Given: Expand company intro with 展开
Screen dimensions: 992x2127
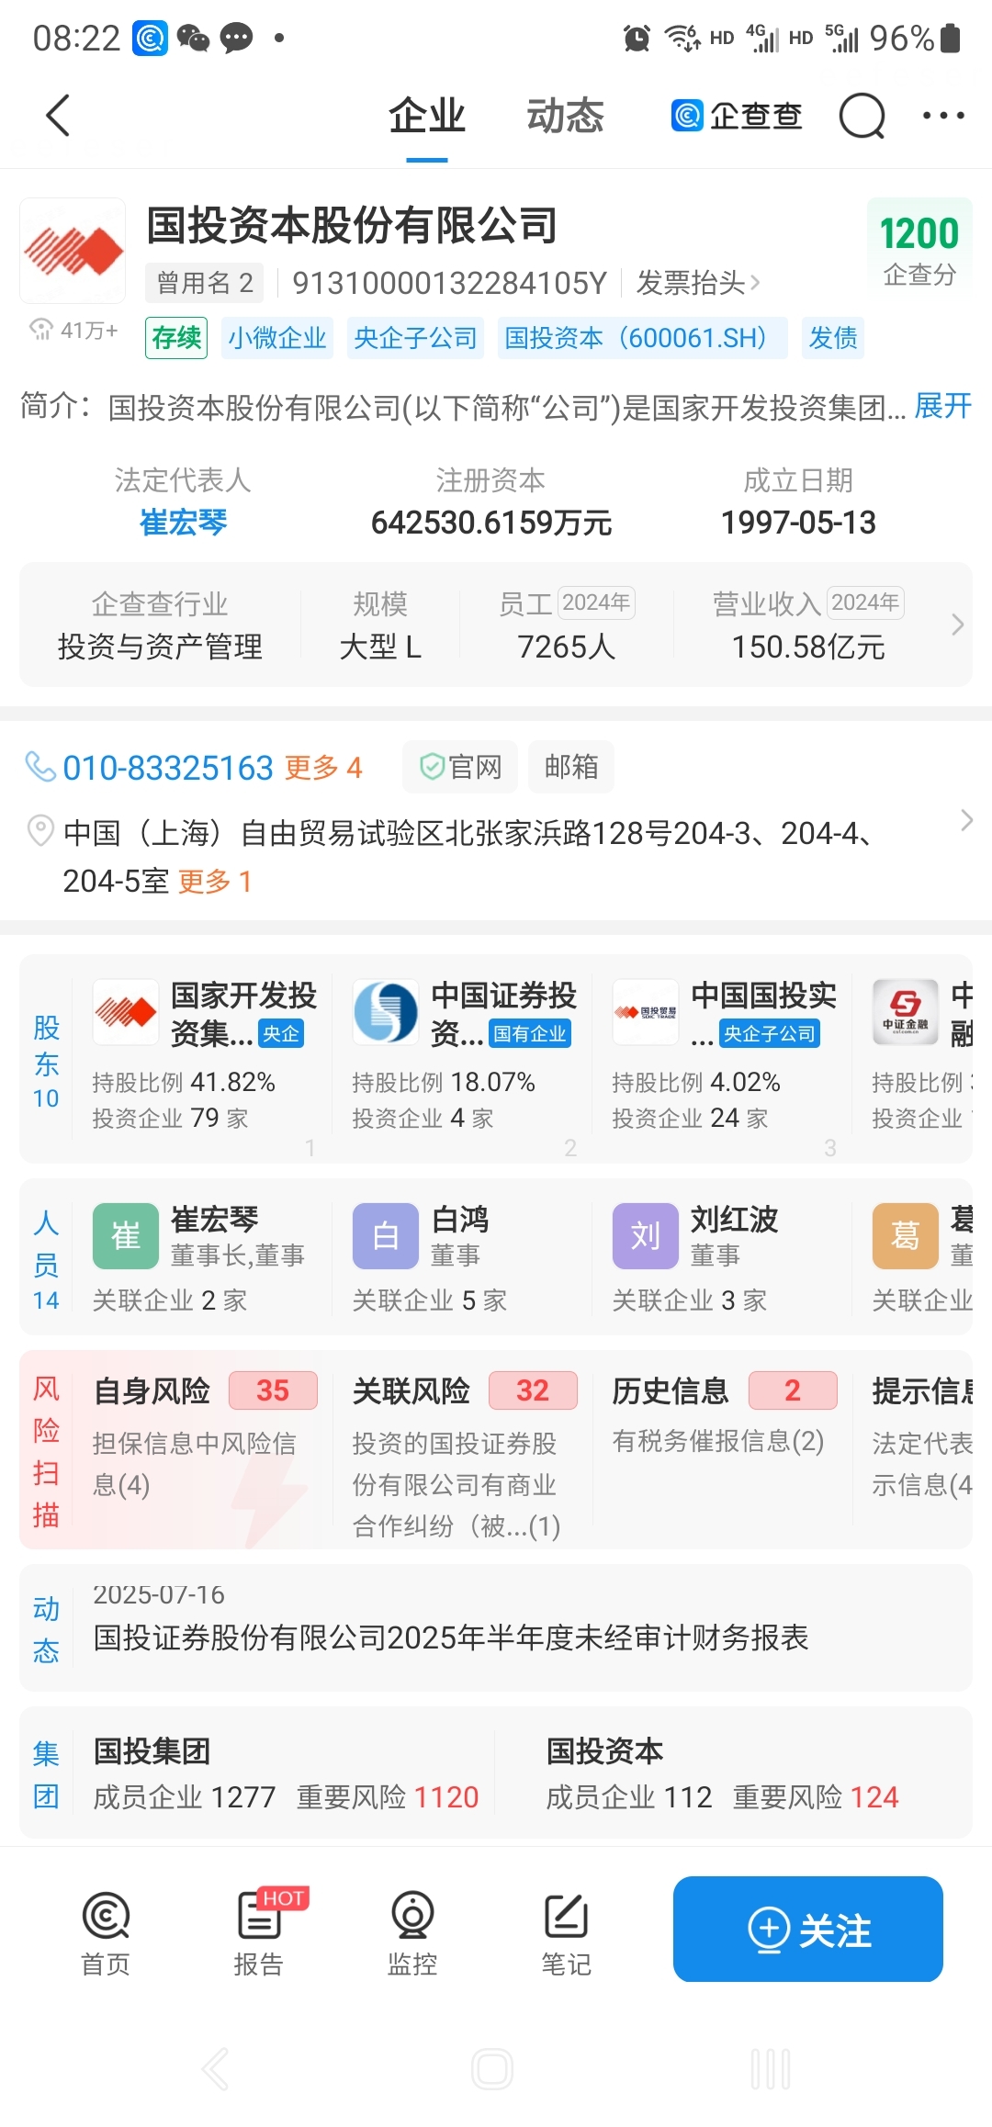Looking at the screenshot, I should point(943,405).
